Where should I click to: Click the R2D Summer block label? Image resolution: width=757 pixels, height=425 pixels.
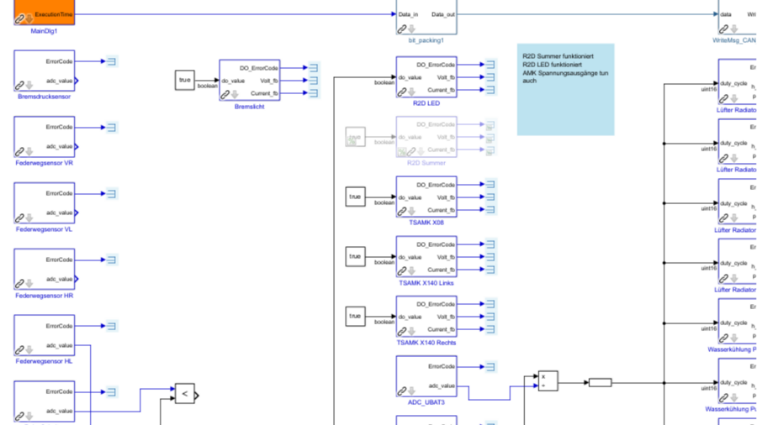tap(426, 163)
